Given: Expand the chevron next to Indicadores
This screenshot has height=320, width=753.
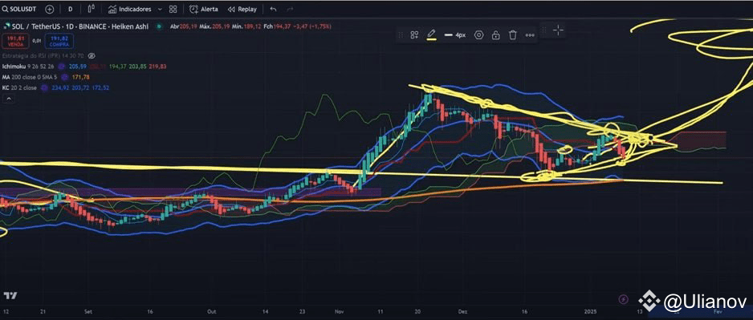Looking at the screenshot, I should pos(160,9).
